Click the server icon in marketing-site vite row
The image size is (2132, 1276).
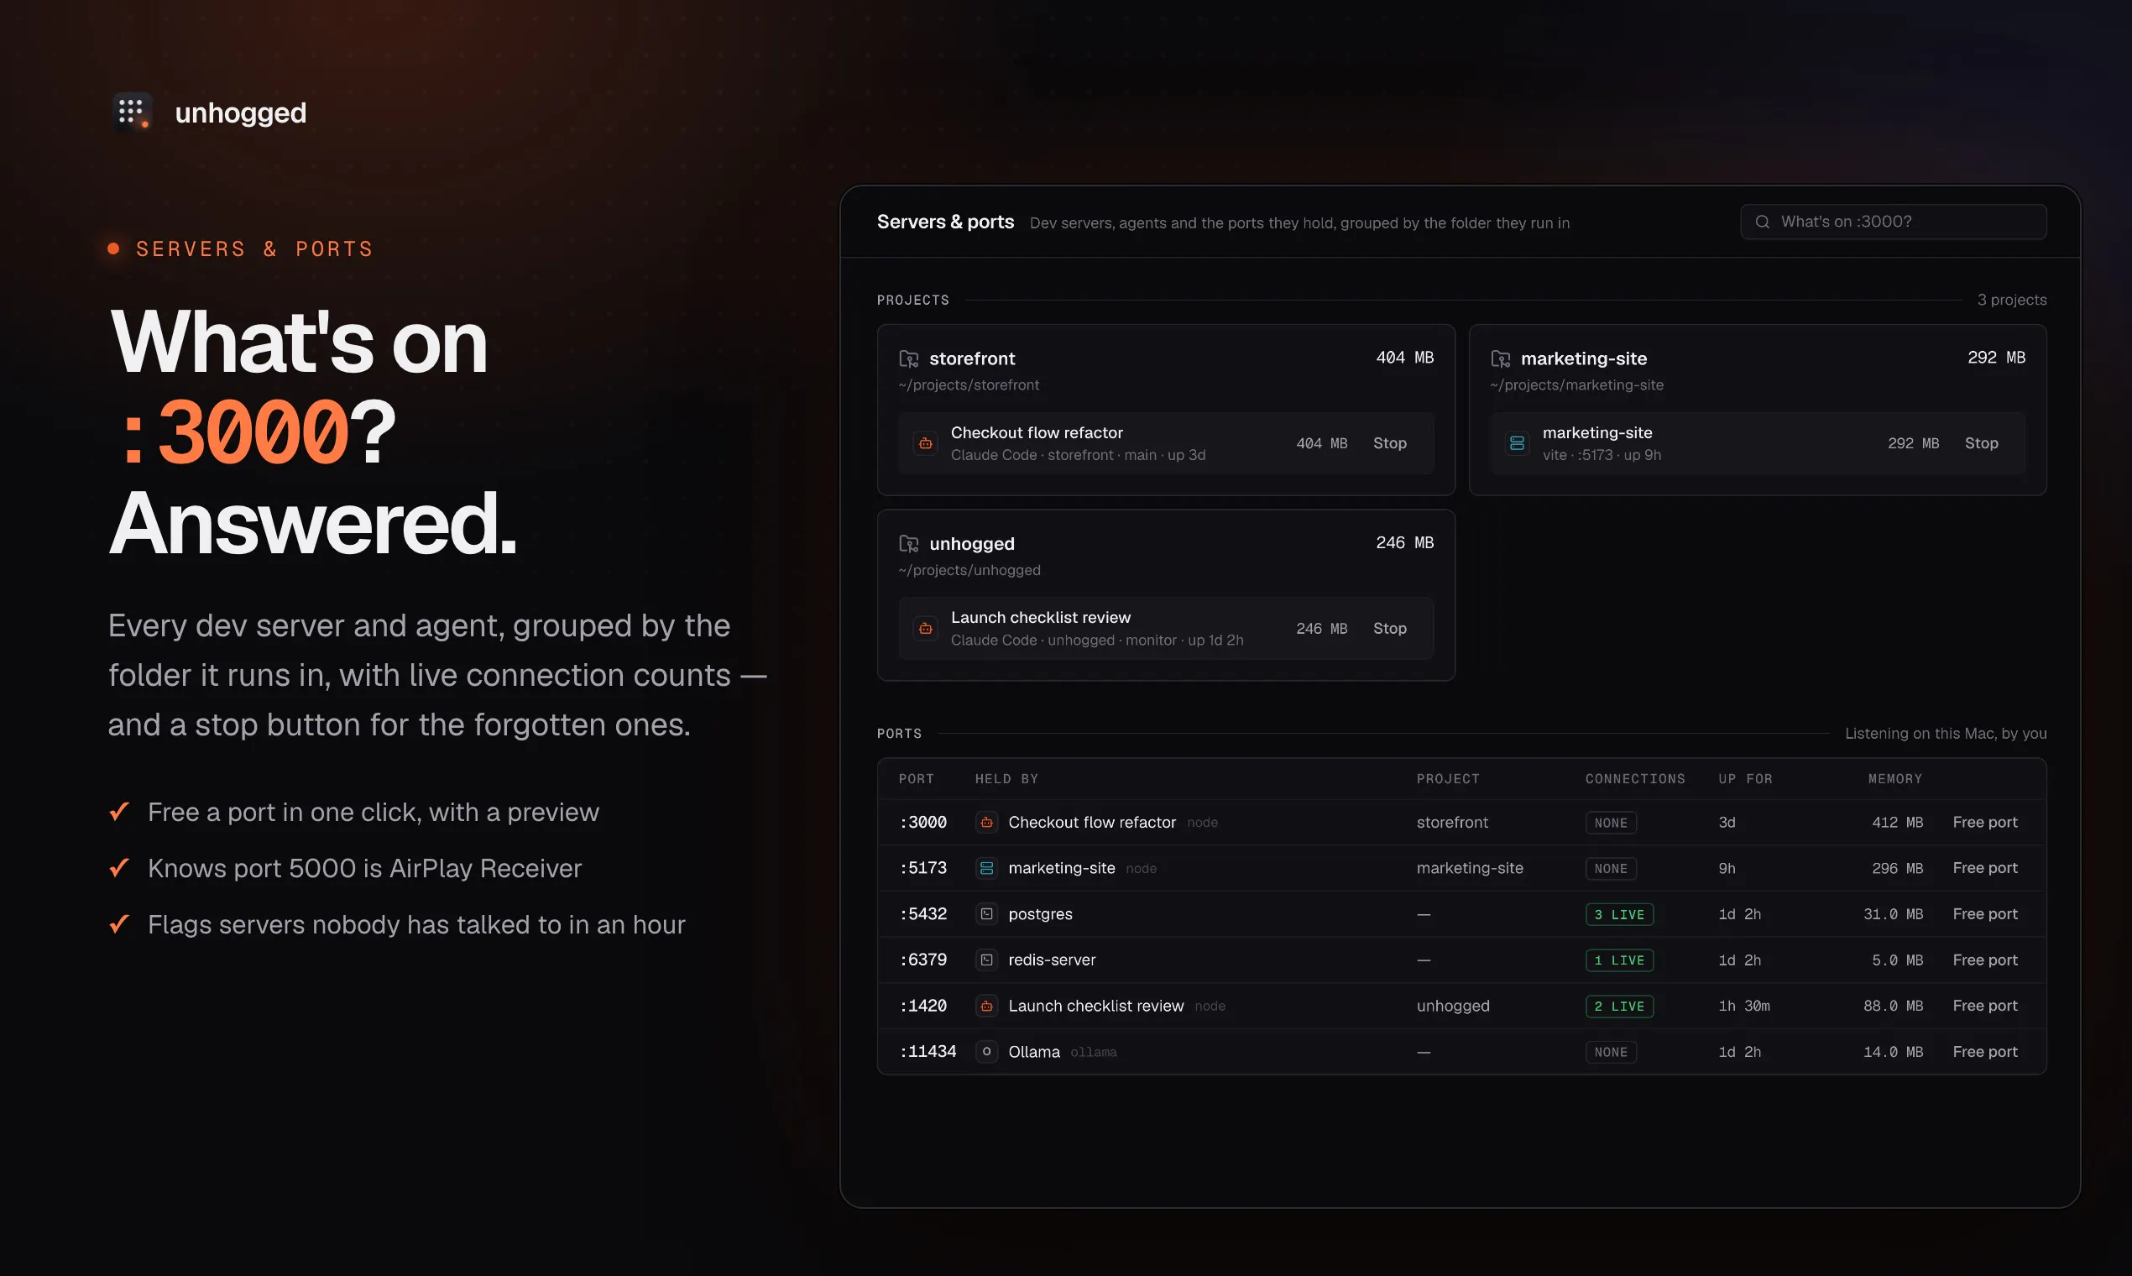[1517, 444]
